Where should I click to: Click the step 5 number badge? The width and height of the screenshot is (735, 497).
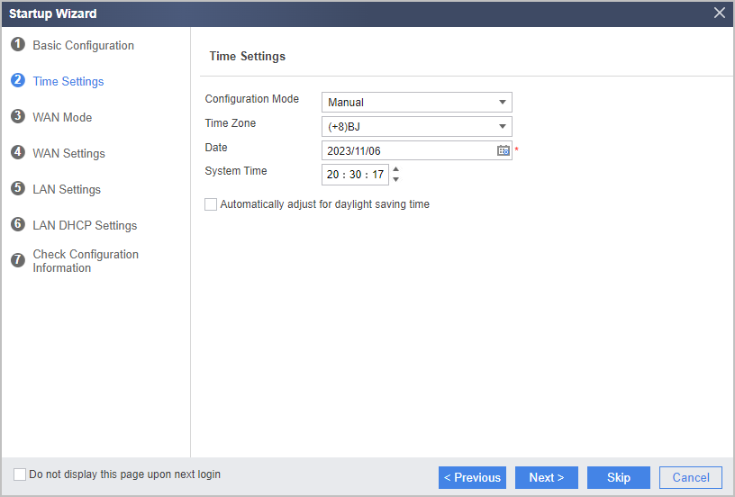pyautogui.click(x=18, y=188)
